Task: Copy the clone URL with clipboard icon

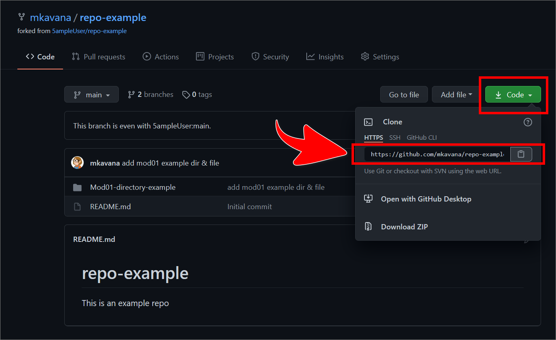Action: tap(521, 154)
